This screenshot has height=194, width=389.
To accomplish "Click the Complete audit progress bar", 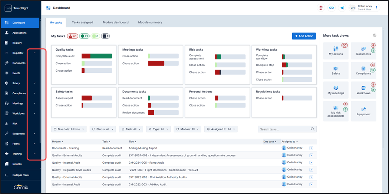I will (96, 56).
